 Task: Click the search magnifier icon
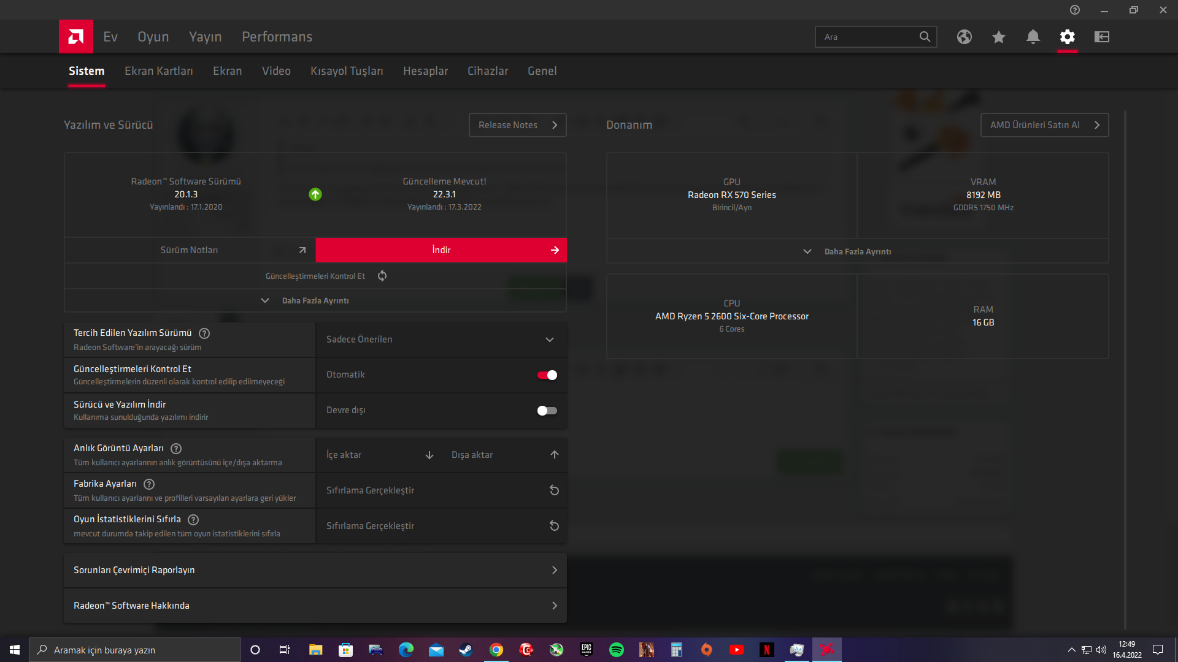pos(925,37)
